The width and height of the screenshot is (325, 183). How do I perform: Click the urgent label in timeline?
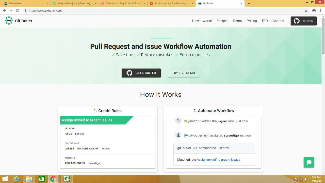point(222,121)
